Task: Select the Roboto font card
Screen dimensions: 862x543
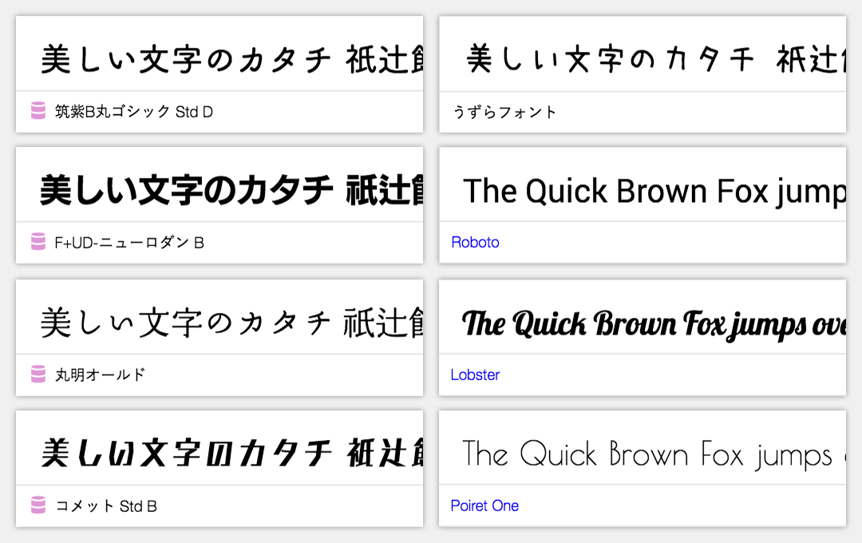Action: pos(643,204)
